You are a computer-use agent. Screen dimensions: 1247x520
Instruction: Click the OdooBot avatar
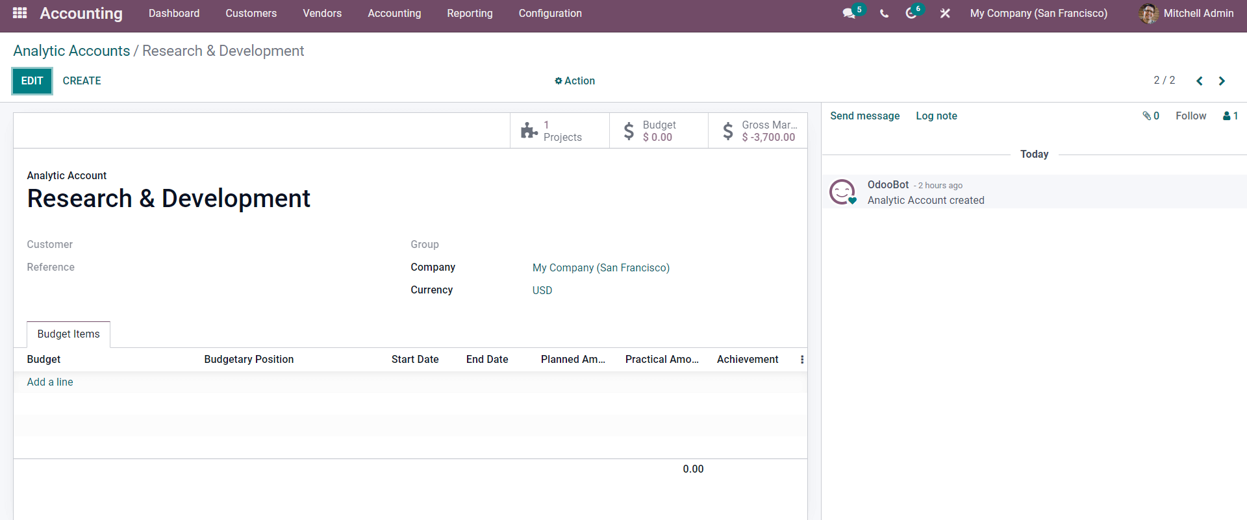point(842,192)
